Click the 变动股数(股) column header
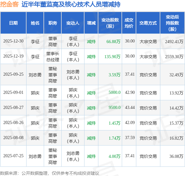This screenshot has height=176, width=185. [x=110, y=23]
